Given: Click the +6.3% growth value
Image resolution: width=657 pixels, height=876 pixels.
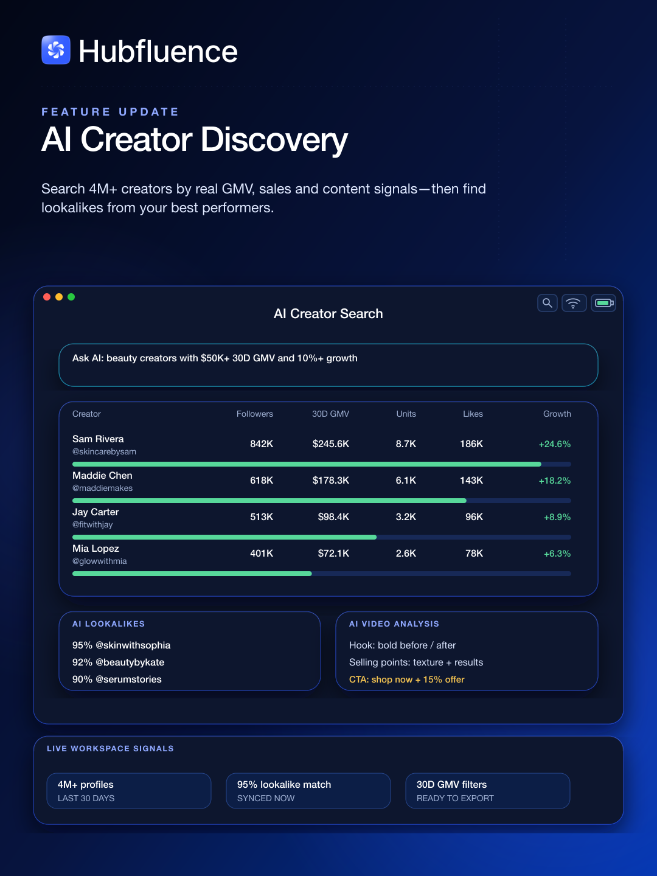Looking at the screenshot, I should (557, 554).
